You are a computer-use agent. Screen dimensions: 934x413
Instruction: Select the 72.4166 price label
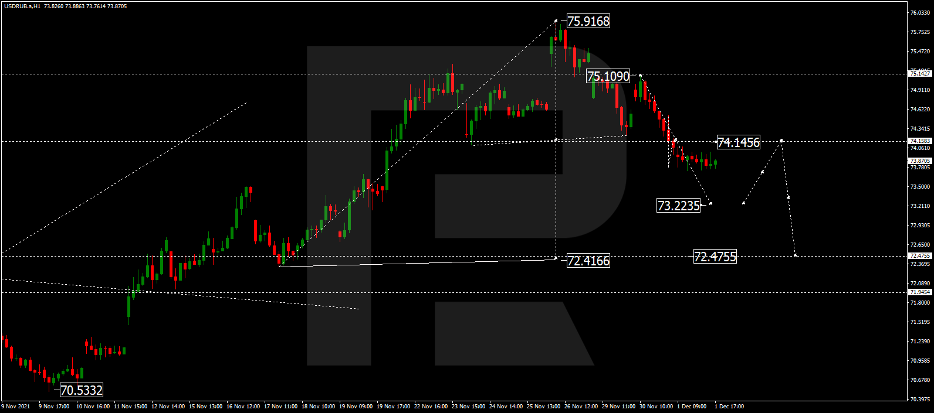point(588,261)
